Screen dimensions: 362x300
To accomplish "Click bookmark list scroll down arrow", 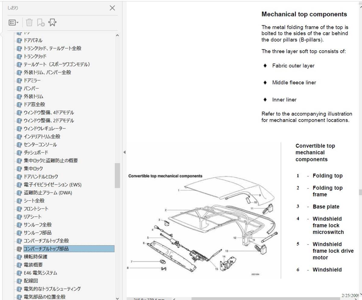I will 117,298.
